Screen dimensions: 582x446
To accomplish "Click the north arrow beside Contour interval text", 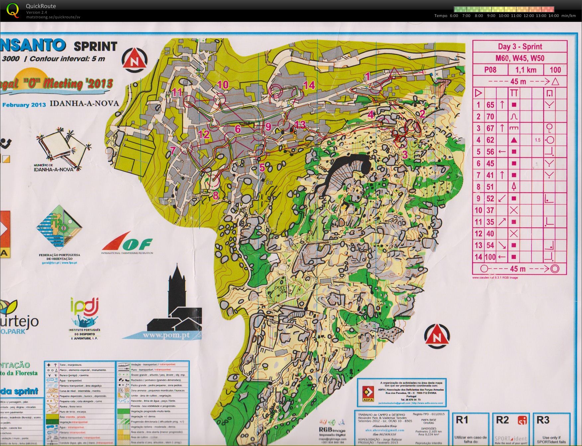I will tap(135, 59).
